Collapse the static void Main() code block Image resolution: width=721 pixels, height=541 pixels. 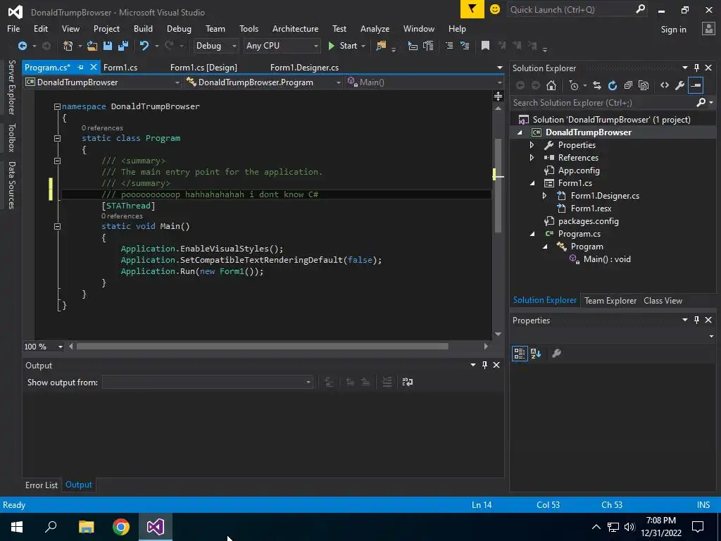pyautogui.click(x=57, y=226)
